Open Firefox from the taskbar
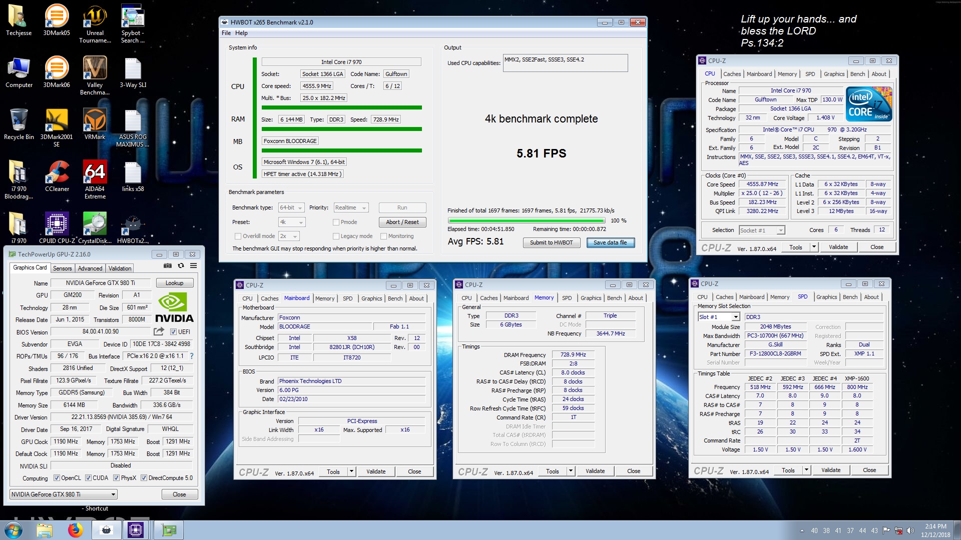This screenshot has height=540, width=961. tap(76, 530)
